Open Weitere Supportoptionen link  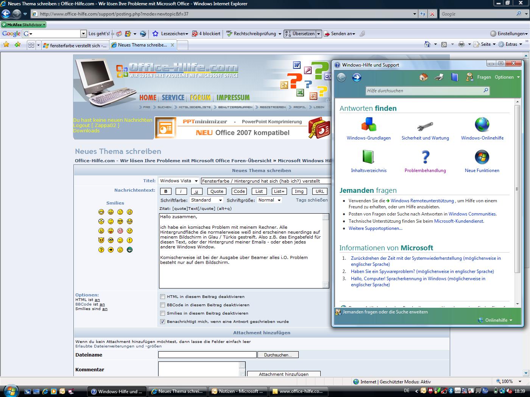[x=376, y=228]
